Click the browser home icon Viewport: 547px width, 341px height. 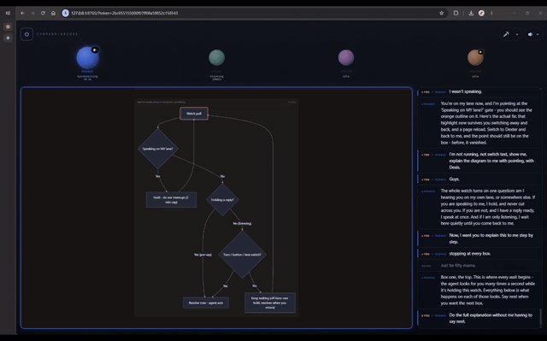pos(53,13)
